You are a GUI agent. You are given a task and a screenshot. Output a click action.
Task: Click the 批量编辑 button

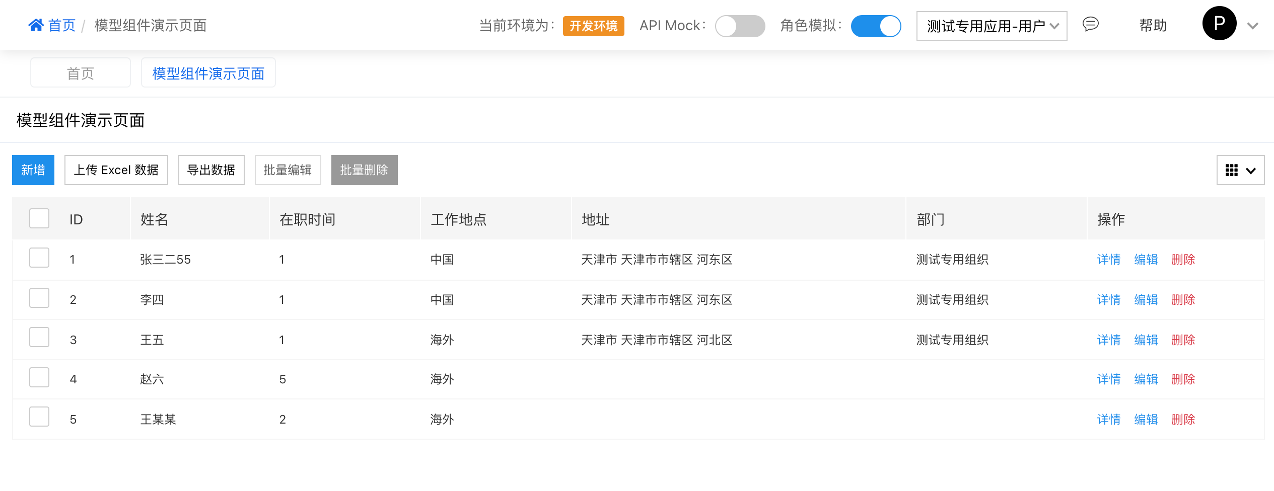click(288, 170)
